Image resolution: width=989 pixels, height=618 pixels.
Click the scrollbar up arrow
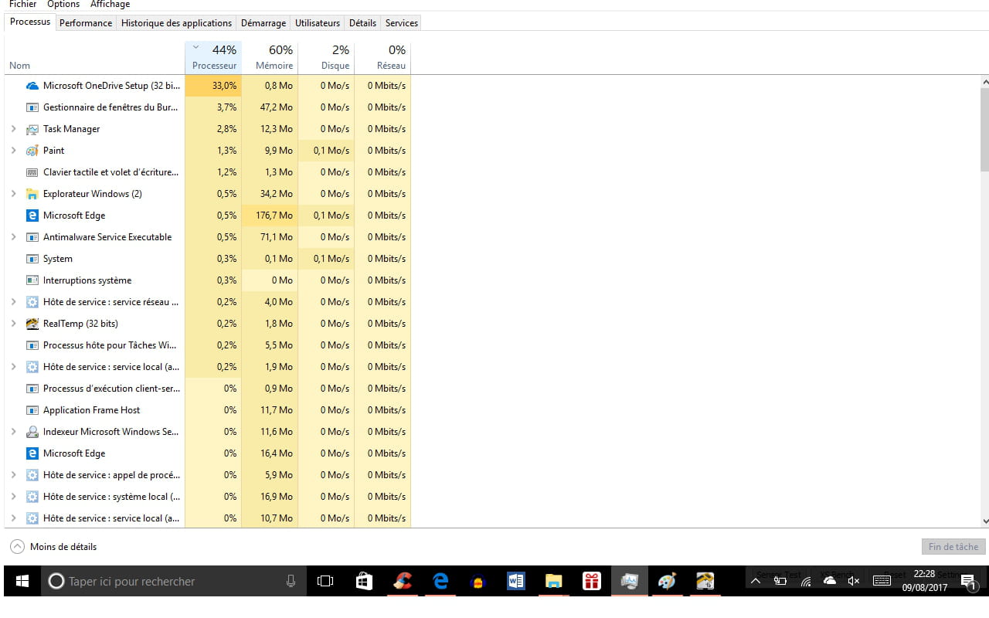(984, 82)
